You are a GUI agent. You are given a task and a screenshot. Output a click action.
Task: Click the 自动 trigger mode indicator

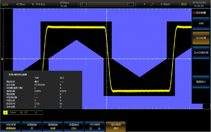tap(184, 4)
